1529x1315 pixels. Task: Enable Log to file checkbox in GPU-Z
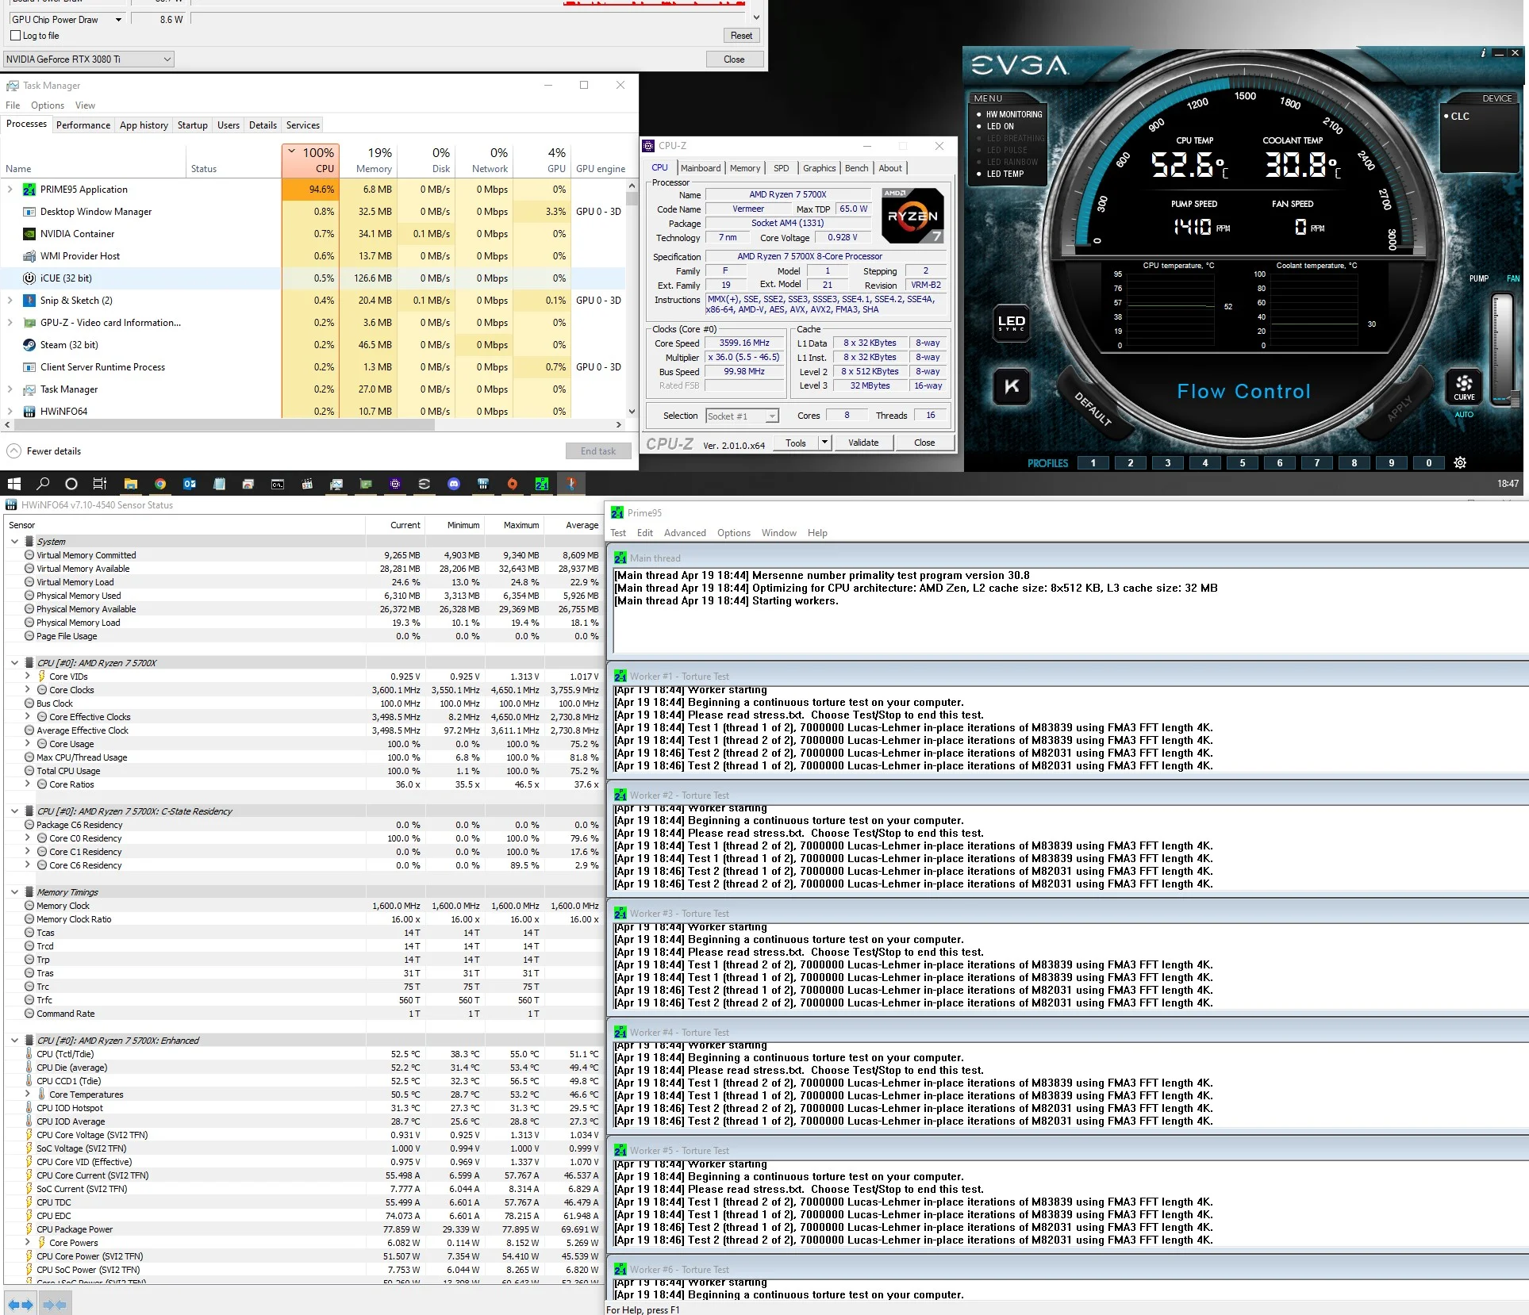[15, 36]
